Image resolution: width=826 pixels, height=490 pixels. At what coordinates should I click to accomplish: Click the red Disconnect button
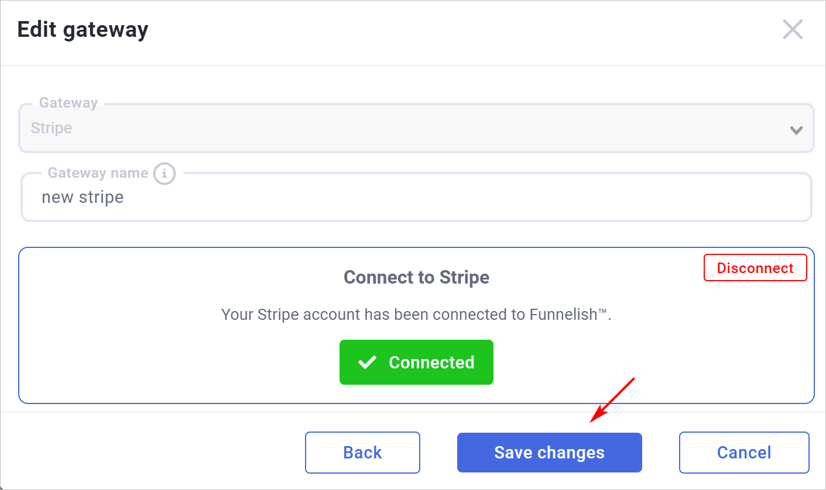pyautogui.click(x=755, y=268)
